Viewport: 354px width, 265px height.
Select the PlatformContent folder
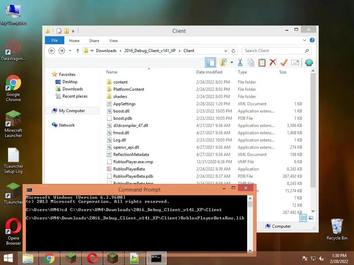(x=129, y=89)
